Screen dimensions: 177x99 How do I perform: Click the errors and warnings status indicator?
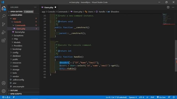(x=6, y=97)
